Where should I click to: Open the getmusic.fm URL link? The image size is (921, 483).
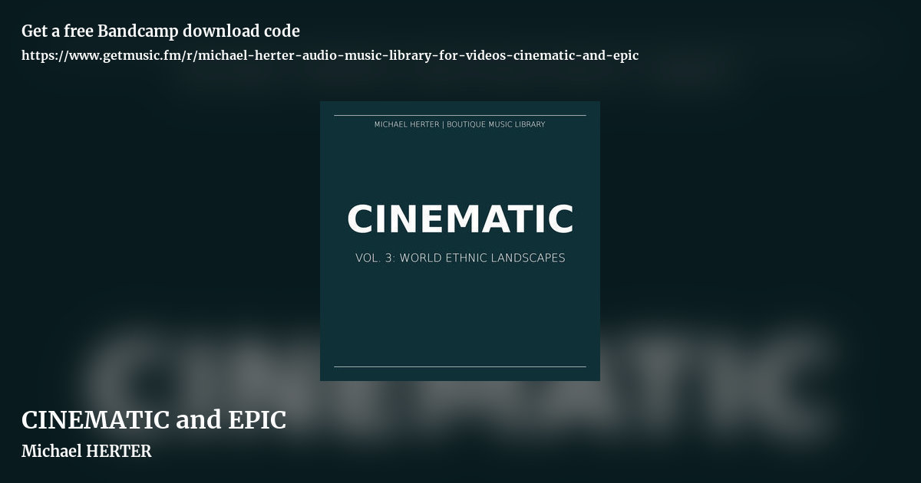click(330, 55)
